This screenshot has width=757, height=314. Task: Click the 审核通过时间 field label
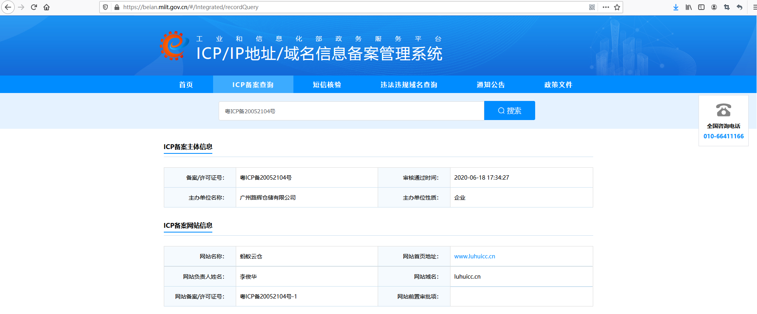[x=421, y=178]
